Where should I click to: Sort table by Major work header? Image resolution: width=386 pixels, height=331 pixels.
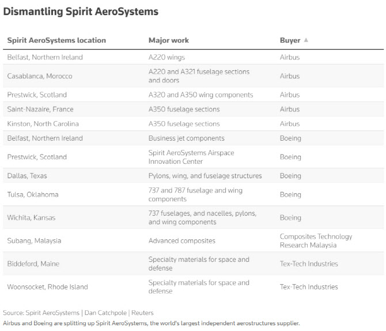pyautogui.click(x=169, y=40)
